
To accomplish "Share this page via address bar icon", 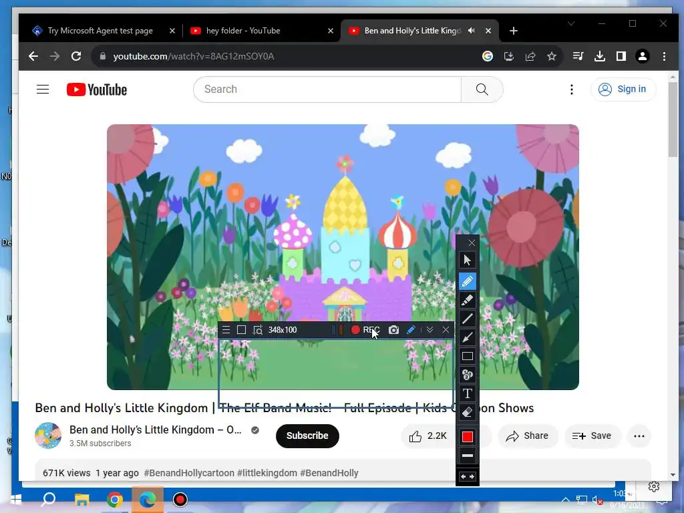I will pos(530,56).
